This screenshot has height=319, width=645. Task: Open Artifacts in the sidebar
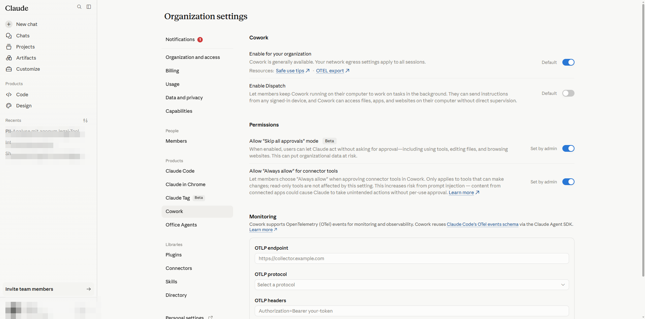(48, 58)
